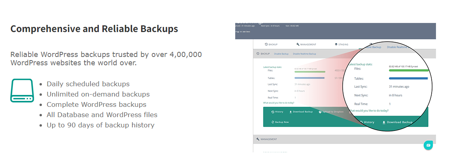Click the small Download Backup button

[x=301, y=112]
